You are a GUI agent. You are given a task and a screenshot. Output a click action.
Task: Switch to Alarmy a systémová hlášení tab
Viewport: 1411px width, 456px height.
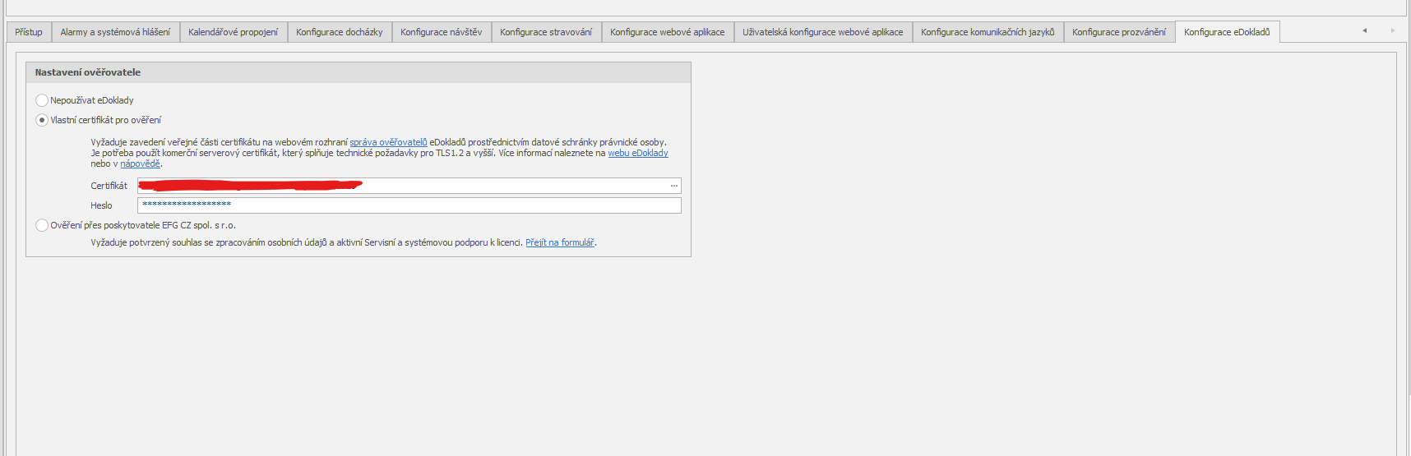point(115,32)
